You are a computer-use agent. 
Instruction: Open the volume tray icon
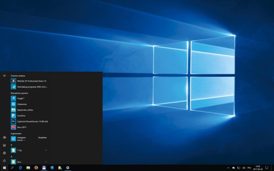coord(244,168)
